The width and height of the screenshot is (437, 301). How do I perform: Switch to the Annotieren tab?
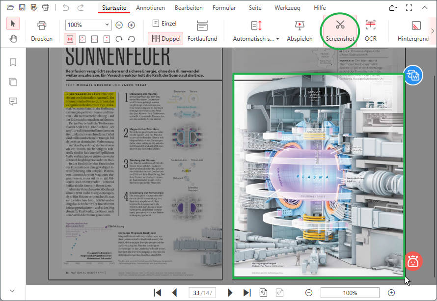[x=151, y=8]
